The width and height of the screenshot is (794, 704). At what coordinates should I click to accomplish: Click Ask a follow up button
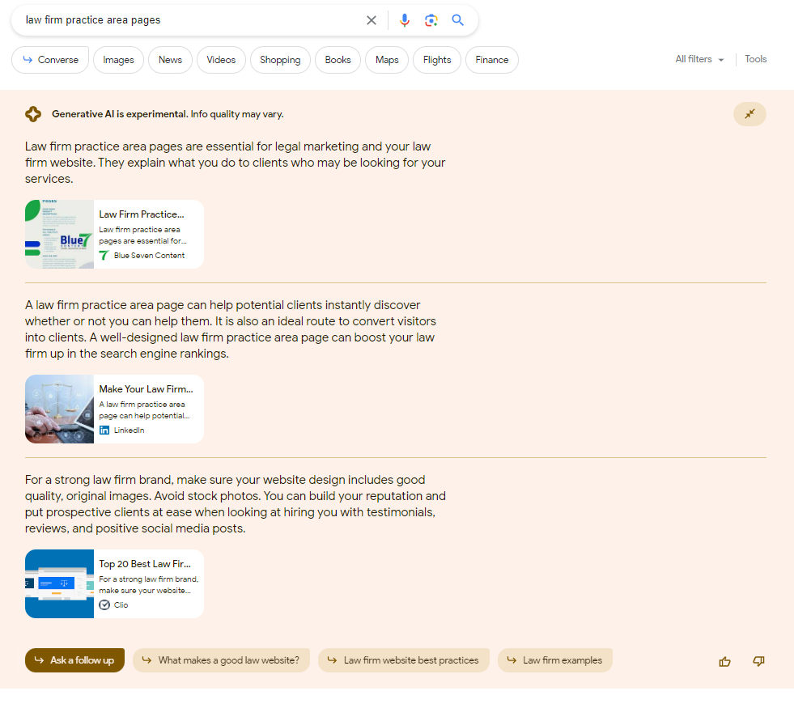(x=74, y=660)
